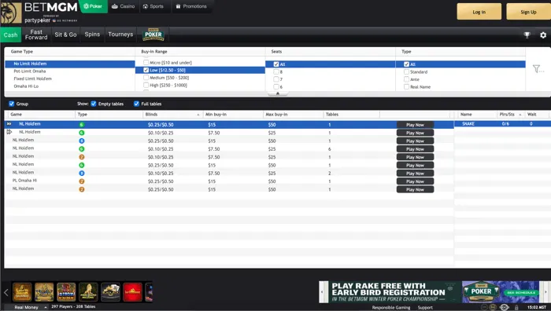
Task: Open the first casino game thumbnail in the bottom strip
Action: [x=22, y=292]
